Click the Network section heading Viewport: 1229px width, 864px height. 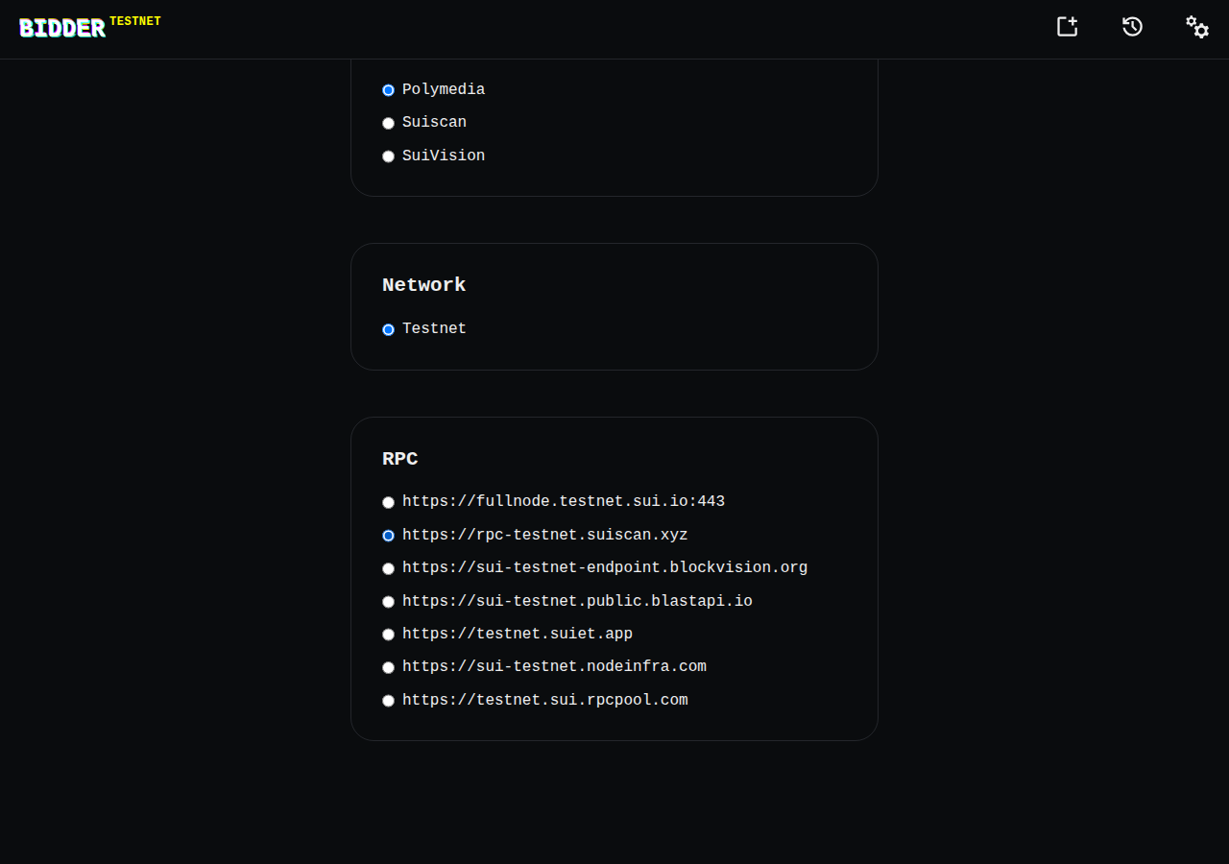423,285
